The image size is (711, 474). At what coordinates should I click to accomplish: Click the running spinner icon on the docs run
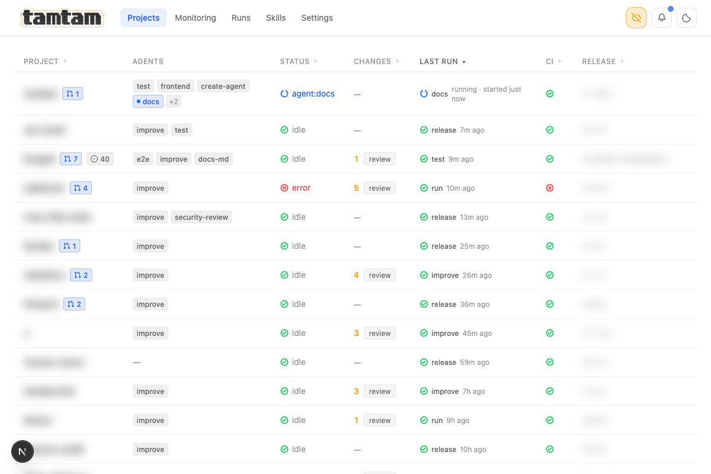424,94
